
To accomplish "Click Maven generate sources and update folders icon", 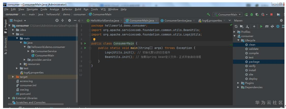I will point(242,26).
